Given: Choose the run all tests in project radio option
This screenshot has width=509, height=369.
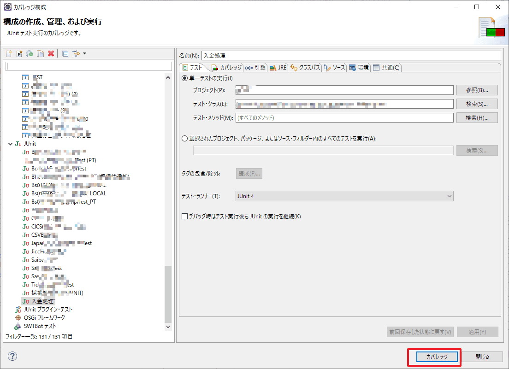Looking at the screenshot, I should pyautogui.click(x=185, y=138).
